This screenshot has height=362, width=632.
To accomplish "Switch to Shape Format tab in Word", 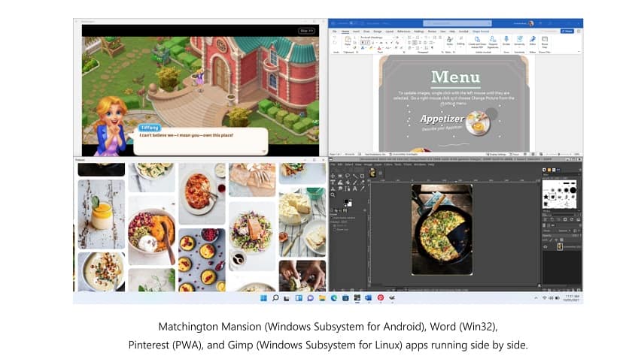I will 481,31.
